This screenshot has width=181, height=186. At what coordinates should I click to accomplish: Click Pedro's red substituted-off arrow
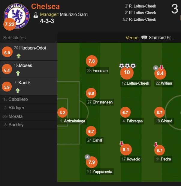point(156,145)
